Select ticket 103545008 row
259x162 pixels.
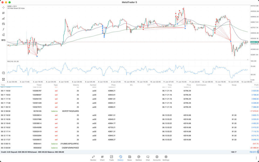(129, 128)
